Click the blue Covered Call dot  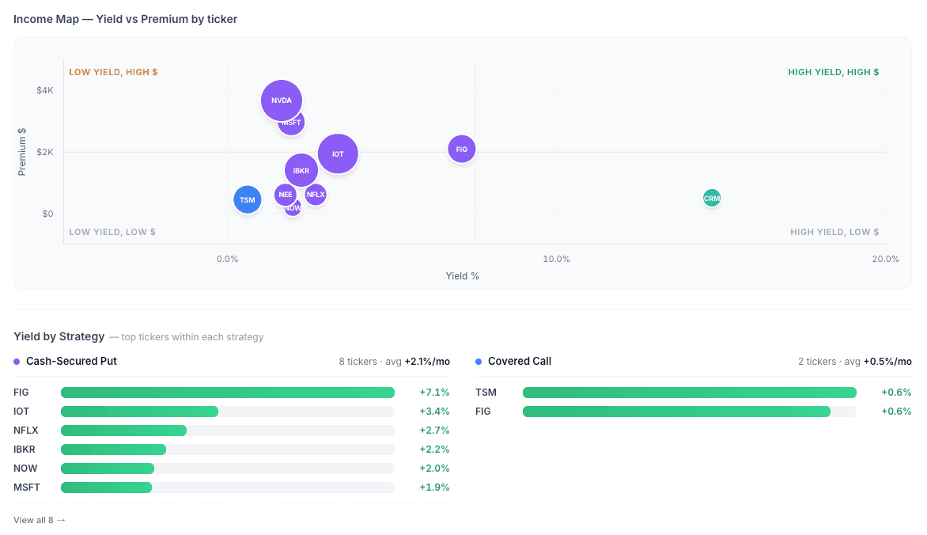(x=479, y=362)
